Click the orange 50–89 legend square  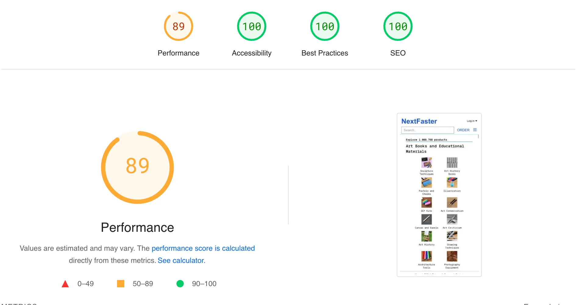(121, 284)
